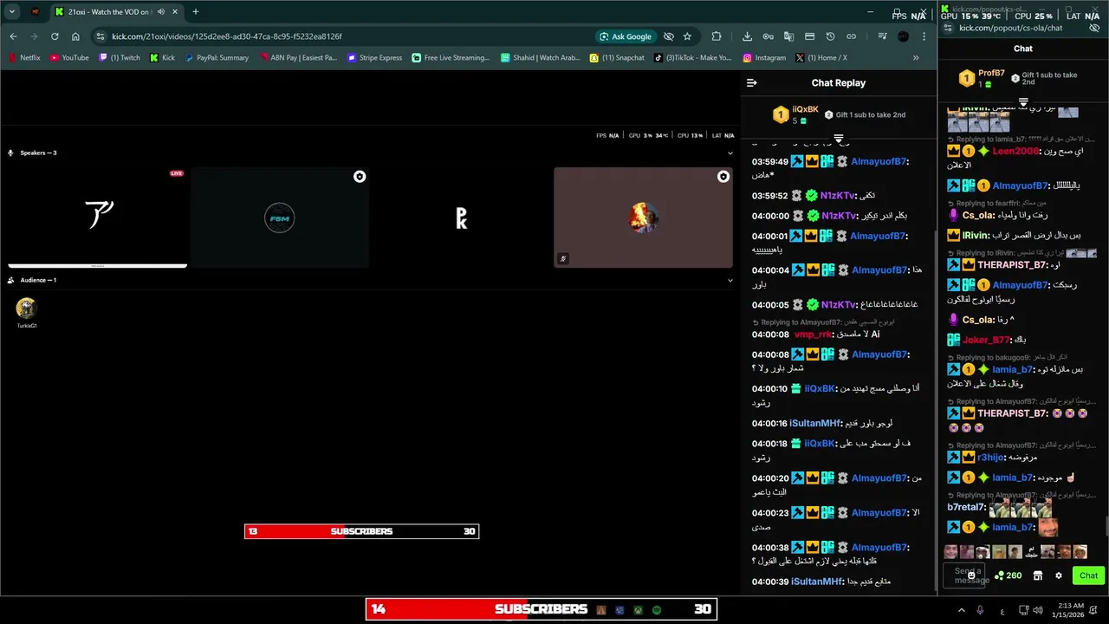The width and height of the screenshot is (1109, 624).
Task: Select the first quick emote face
Action: tap(951, 552)
